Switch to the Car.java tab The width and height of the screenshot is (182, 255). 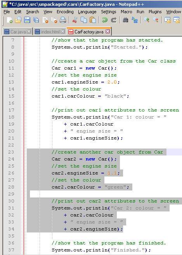click(x=18, y=32)
